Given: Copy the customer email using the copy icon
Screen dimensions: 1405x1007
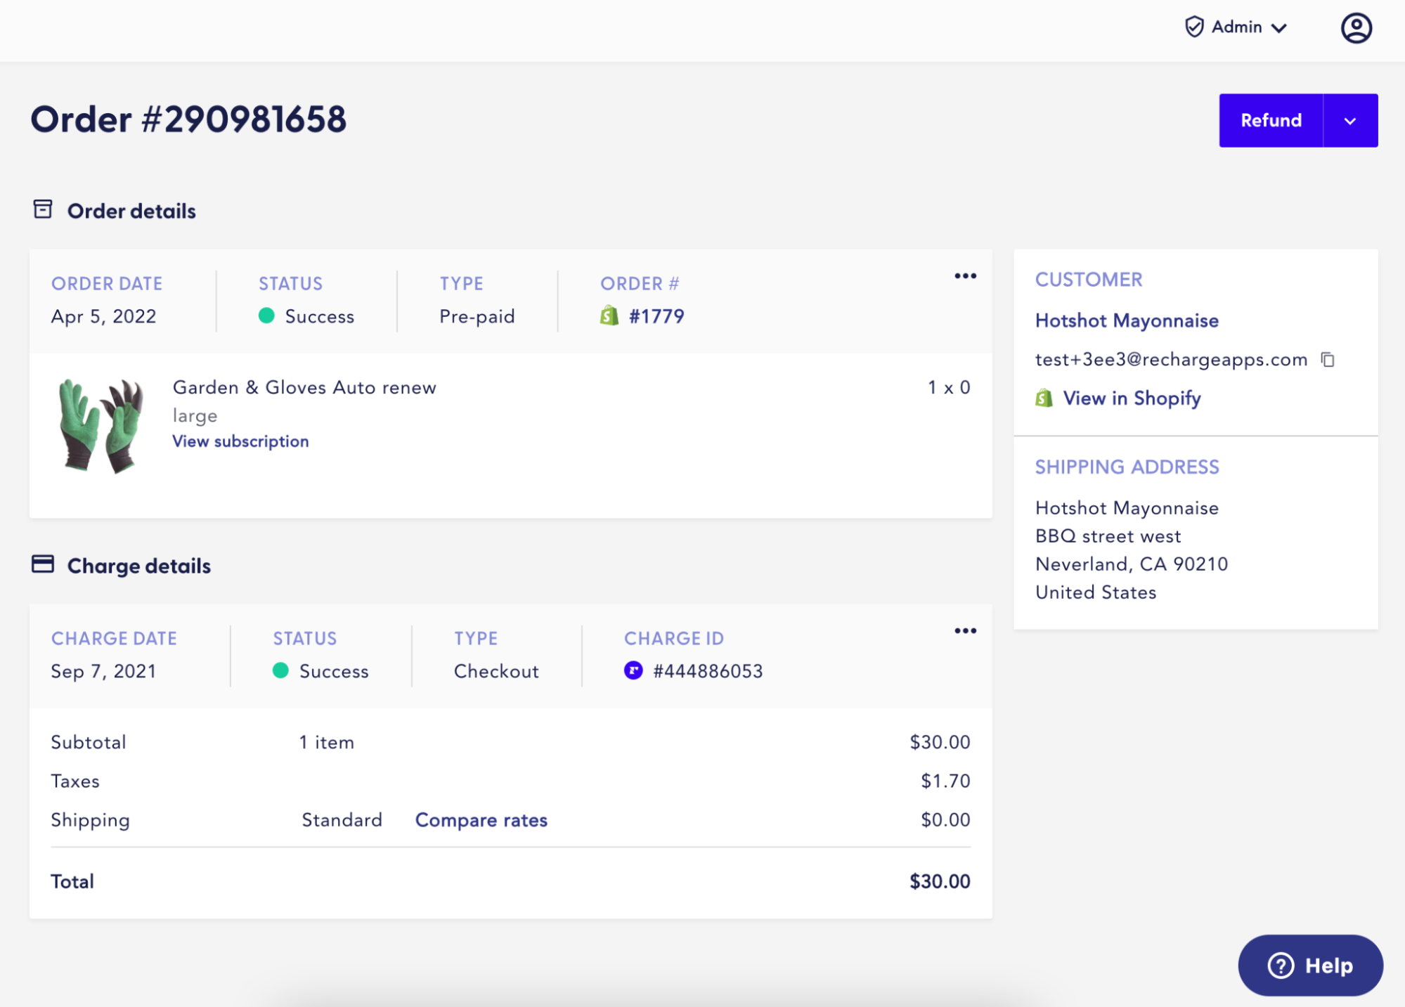Looking at the screenshot, I should [x=1328, y=359].
